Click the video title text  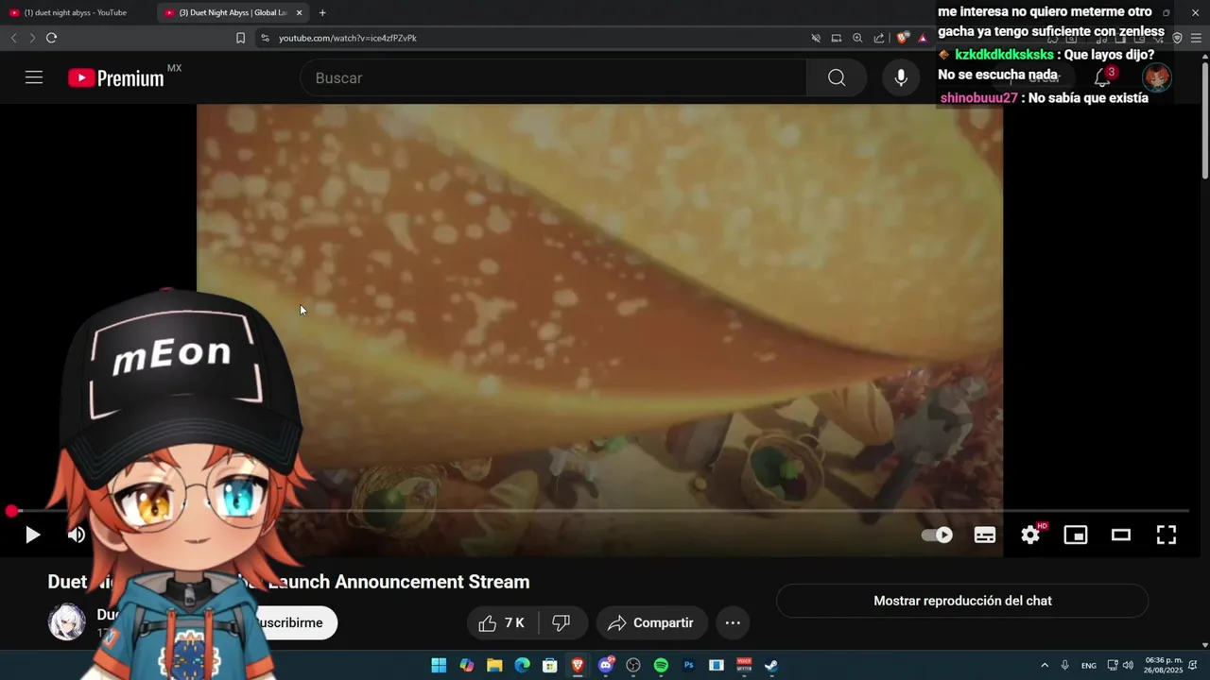coord(288,582)
